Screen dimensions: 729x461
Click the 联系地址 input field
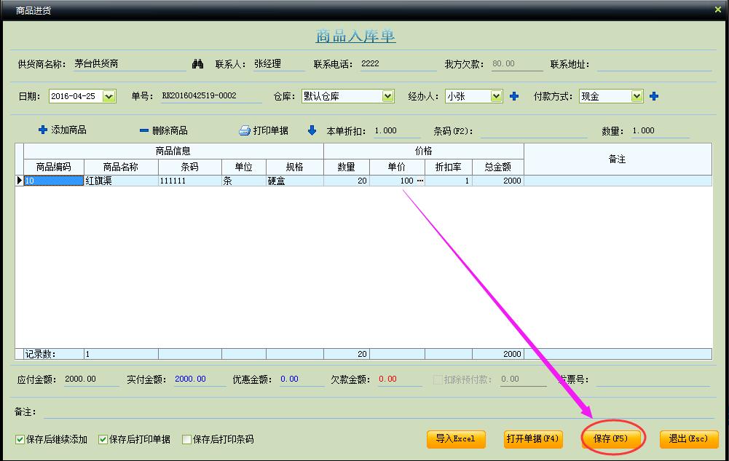(x=654, y=64)
